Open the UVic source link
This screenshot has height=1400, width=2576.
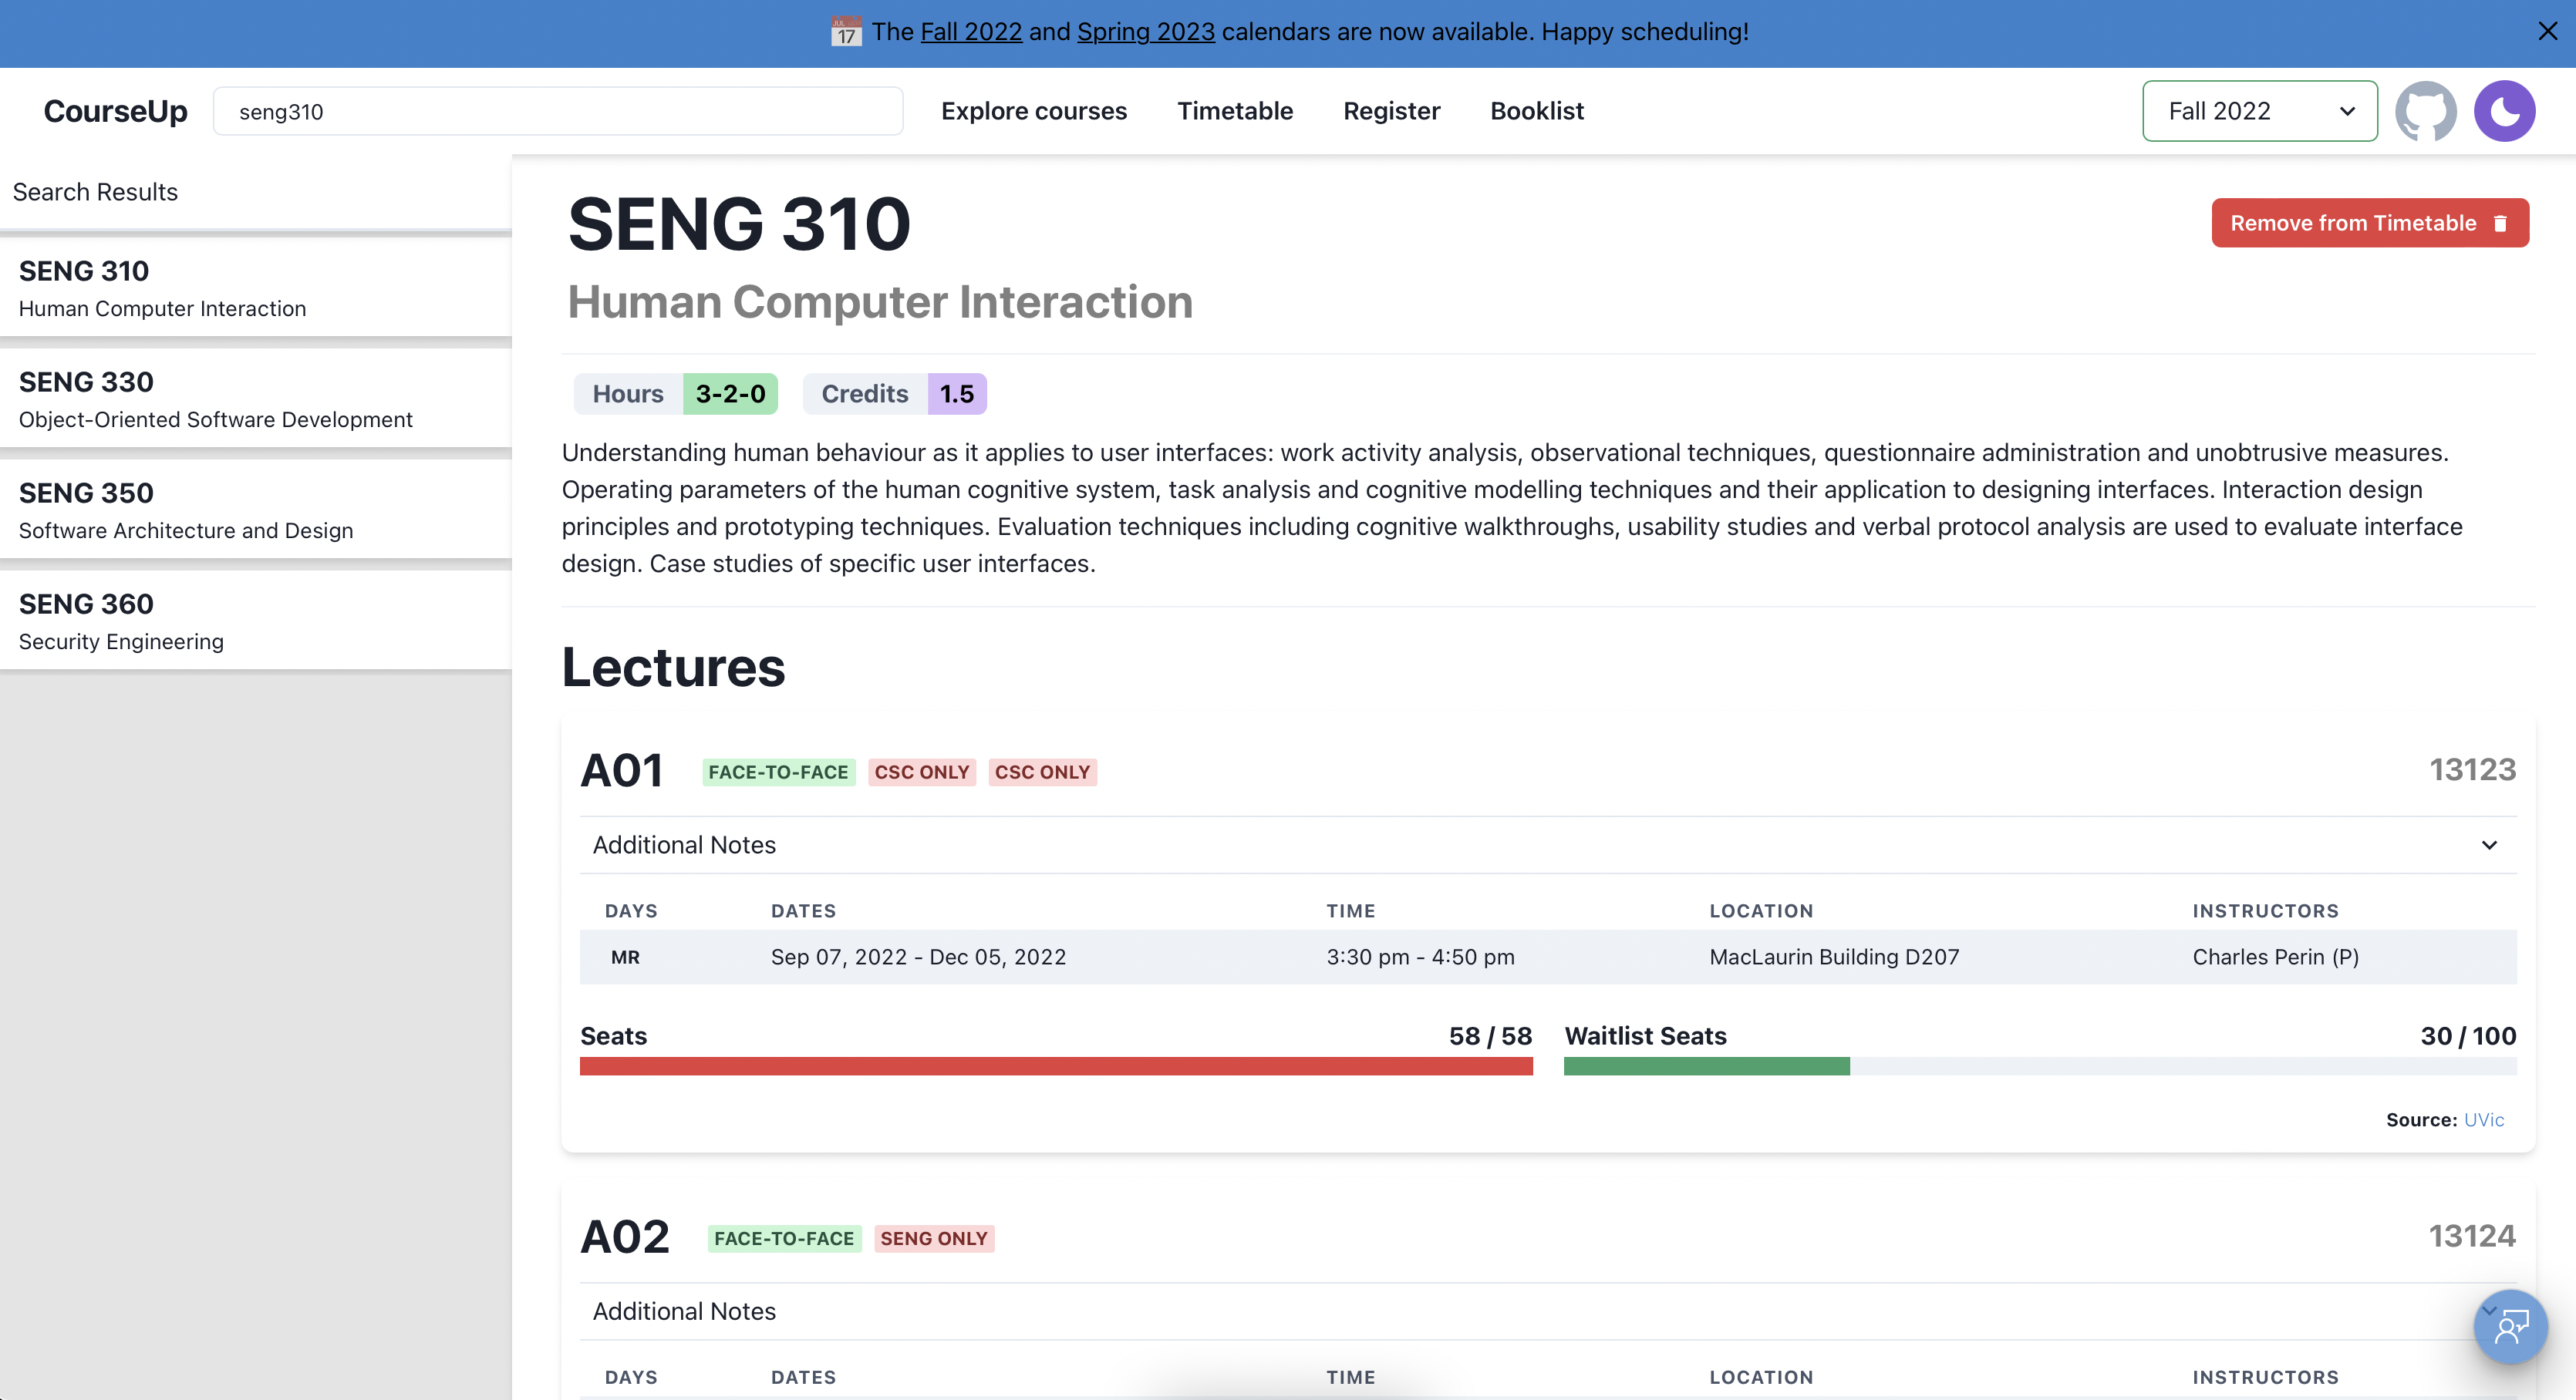2483,1120
